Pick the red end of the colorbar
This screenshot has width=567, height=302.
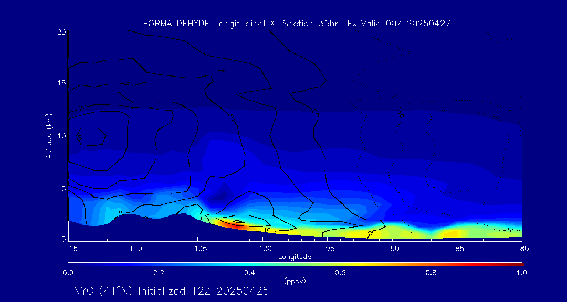tap(517, 263)
